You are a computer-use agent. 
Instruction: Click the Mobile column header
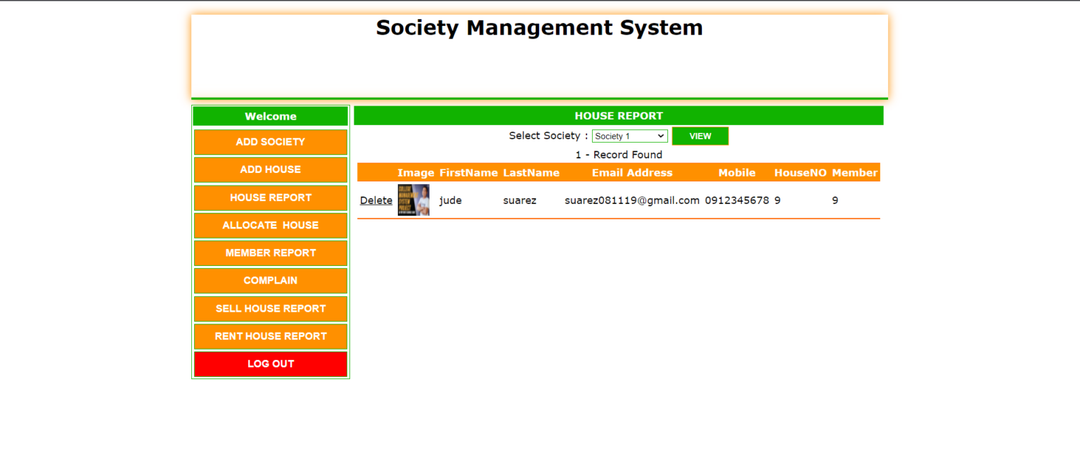pyautogui.click(x=736, y=172)
